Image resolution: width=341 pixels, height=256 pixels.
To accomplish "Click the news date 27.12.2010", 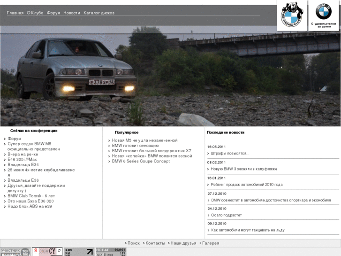I will (x=217, y=194).
